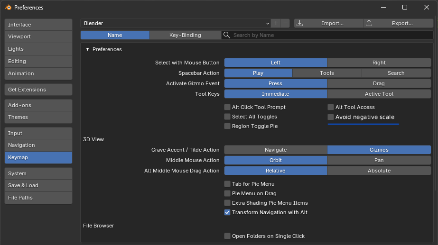Collapse the Preferences section
The height and width of the screenshot is (245, 438).
[87, 49]
